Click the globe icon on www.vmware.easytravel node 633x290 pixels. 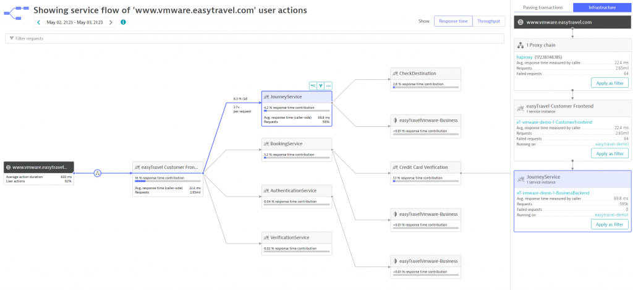(9, 167)
